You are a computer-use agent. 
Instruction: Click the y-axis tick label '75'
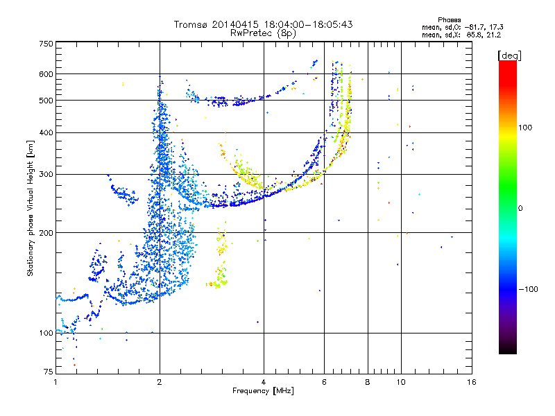point(49,372)
